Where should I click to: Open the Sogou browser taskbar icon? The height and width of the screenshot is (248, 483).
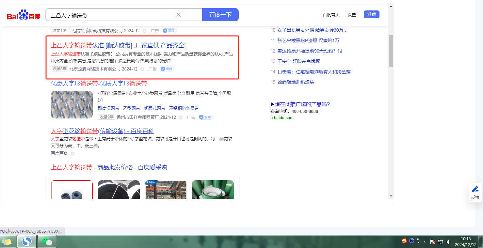click(26, 241)
